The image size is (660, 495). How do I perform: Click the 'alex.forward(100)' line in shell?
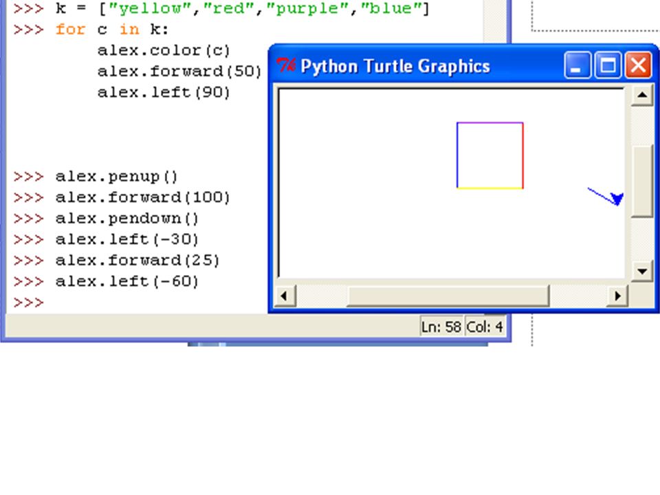click(x=143, y=197)
